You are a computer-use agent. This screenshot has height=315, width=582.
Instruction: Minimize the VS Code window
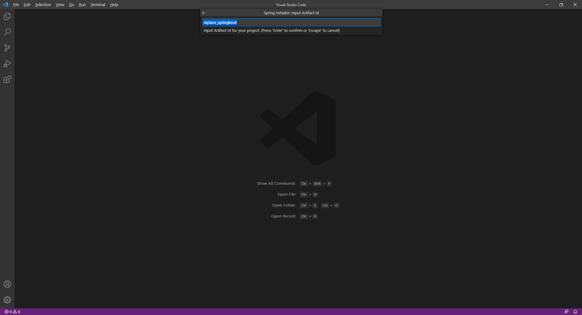pyautogui.click(x=547, y=5)
